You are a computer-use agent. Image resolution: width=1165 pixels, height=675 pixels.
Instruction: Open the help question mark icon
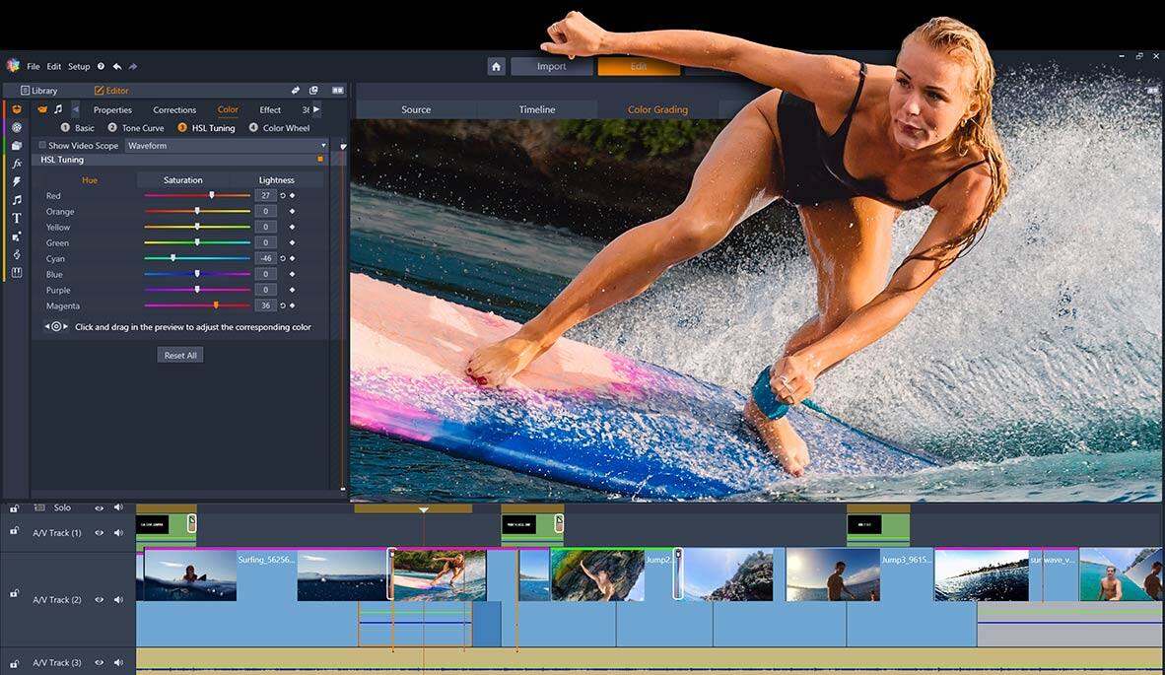(102, 66)
